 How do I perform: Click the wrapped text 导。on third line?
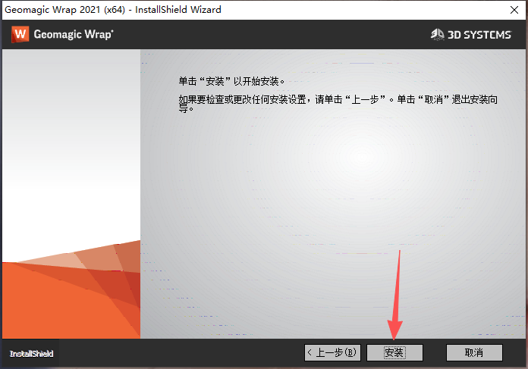click(187, 108)
